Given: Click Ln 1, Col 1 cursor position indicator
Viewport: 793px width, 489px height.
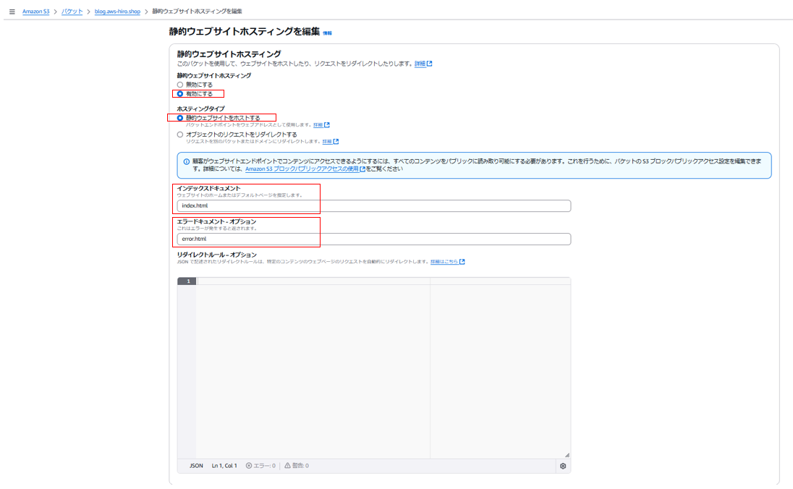Looking at the screenshot, I should (224, 466).
